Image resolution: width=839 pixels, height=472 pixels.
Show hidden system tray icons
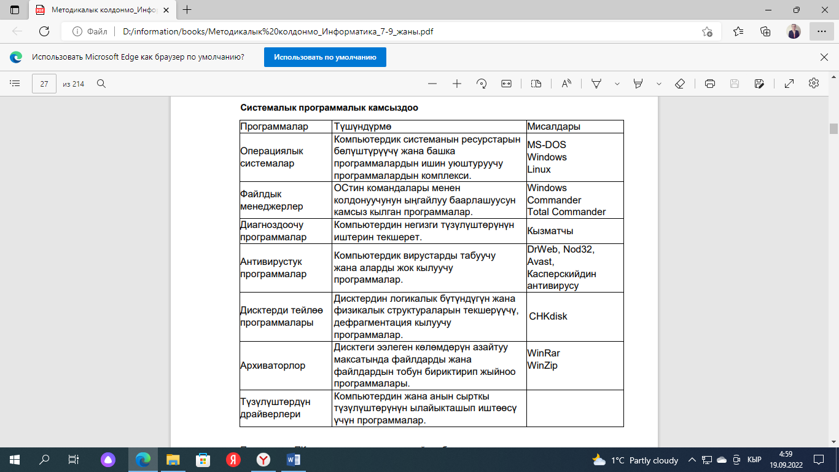click(692, 460)
